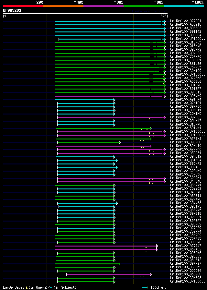Viewport: 207px width, 290px height.
Task: Select the UniRef100_Q1ENV5 label
Action: point(186,46)
